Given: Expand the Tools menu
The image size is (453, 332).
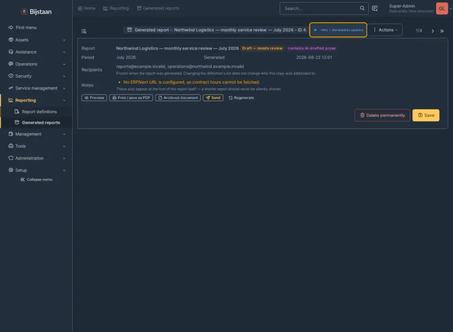Looking at the screenshot, I should pos(36,146).
